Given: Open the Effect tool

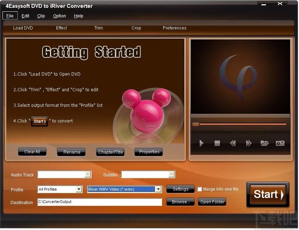Looking at the screenshot, I should click(x=61, y=28).
